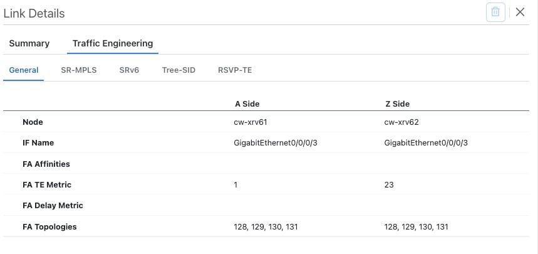Select node name cw-xrv62
Image resolution: width=538 pixels, height=254 pixels.
401,122
